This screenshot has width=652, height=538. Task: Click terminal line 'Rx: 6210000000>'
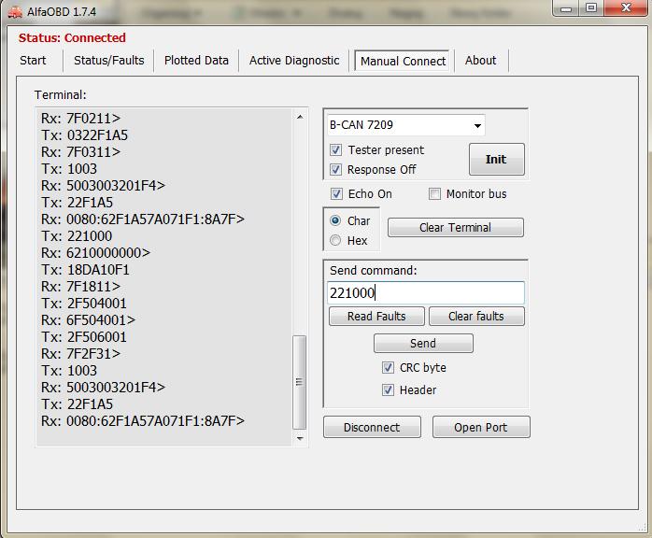(x=95, y=253)
